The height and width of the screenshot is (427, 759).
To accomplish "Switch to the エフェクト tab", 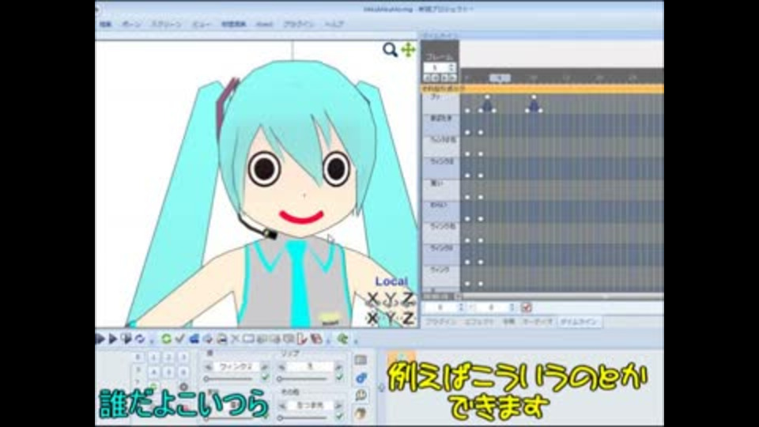I will point(479,322).
